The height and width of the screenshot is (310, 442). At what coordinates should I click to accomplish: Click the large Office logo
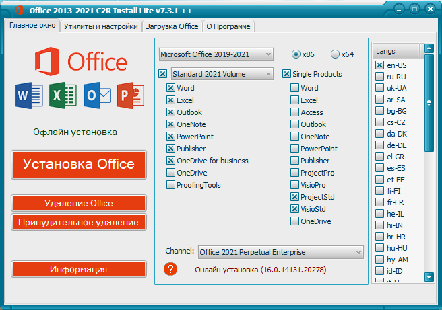(x=79, y=62)
